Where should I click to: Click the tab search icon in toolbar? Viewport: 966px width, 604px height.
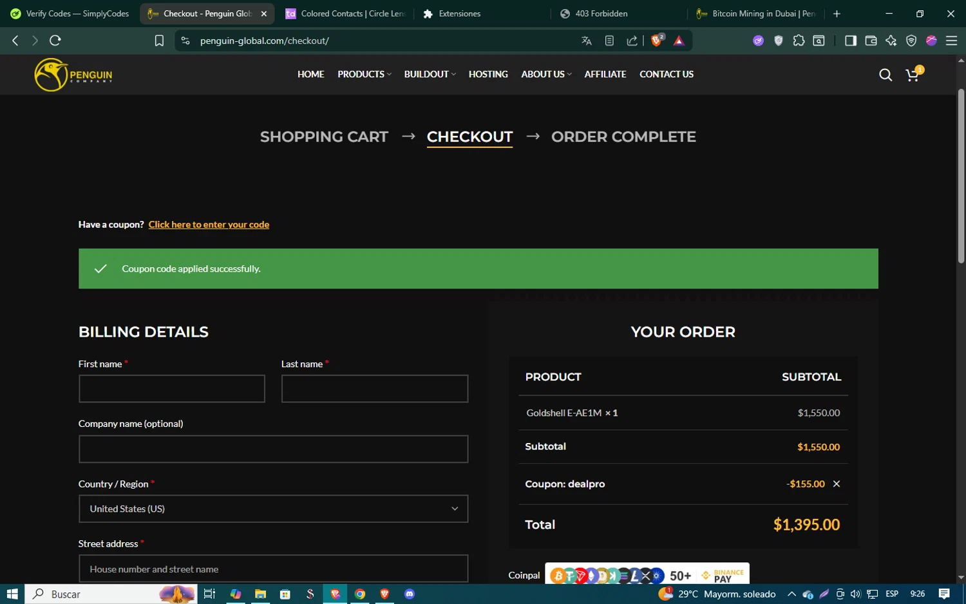819,41
